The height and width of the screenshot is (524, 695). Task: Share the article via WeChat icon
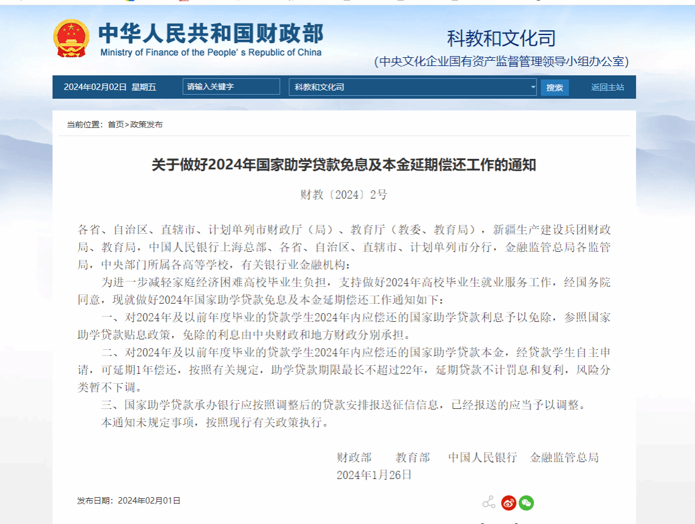pyautogui.click(x=526, y=502)
